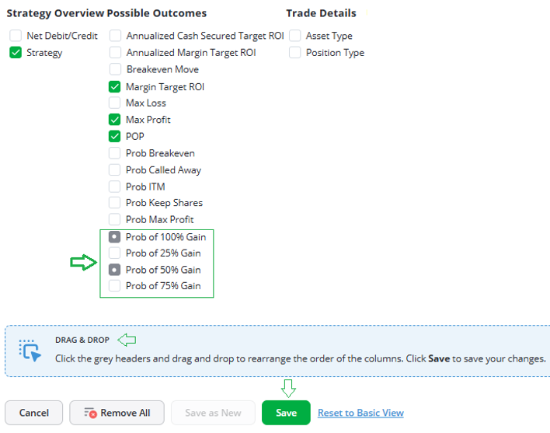Toggle the Max Profit checkbox off

coord(115,119)
